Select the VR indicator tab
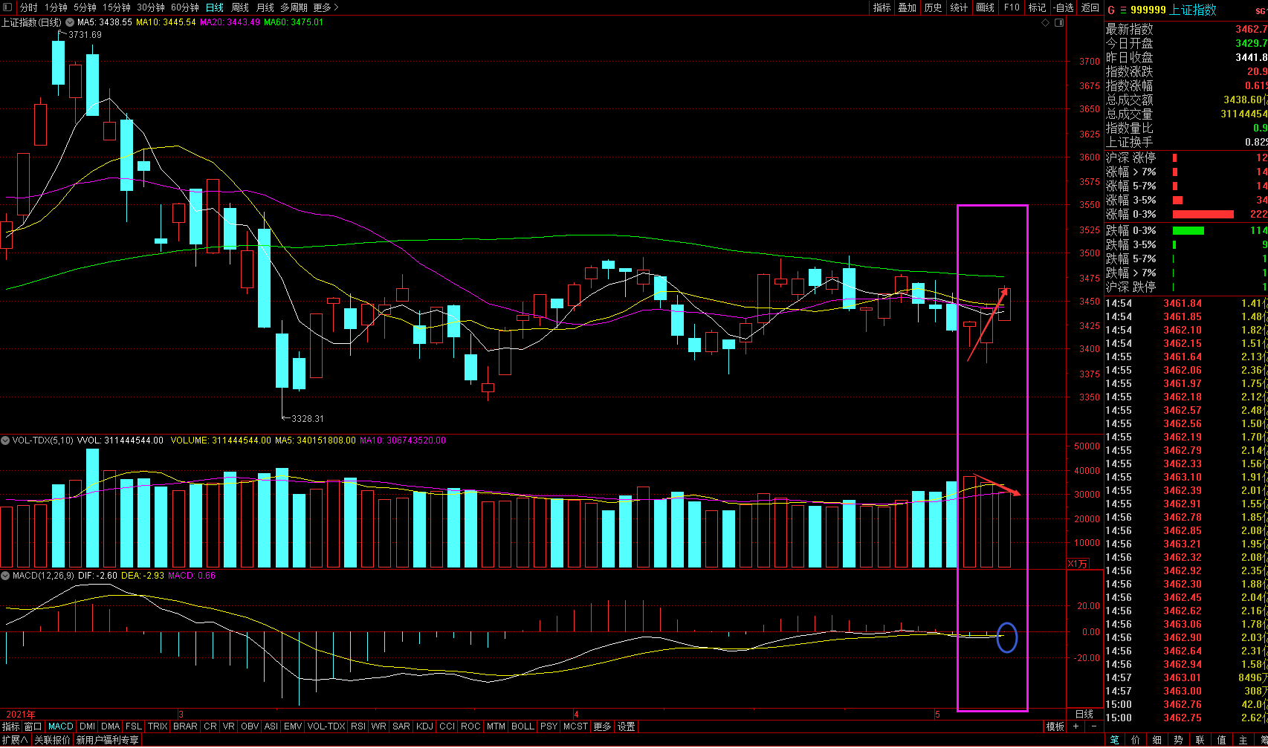This screenshot has height=748, width=1268. pyautogui.click(x=229, y=726)
